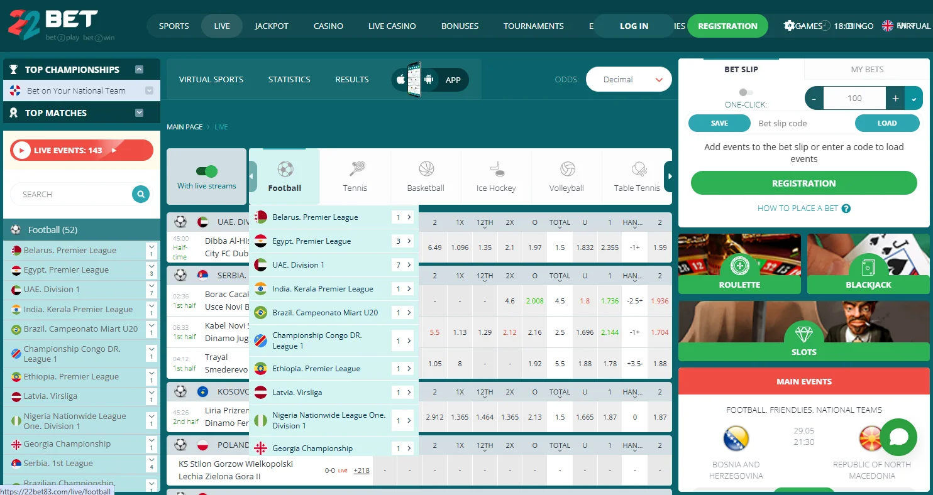Click football icon in UAE Division header

pyautogui.click(x=180, y=222)
